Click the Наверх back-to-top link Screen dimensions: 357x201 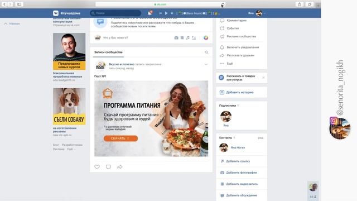click(12, 23)
